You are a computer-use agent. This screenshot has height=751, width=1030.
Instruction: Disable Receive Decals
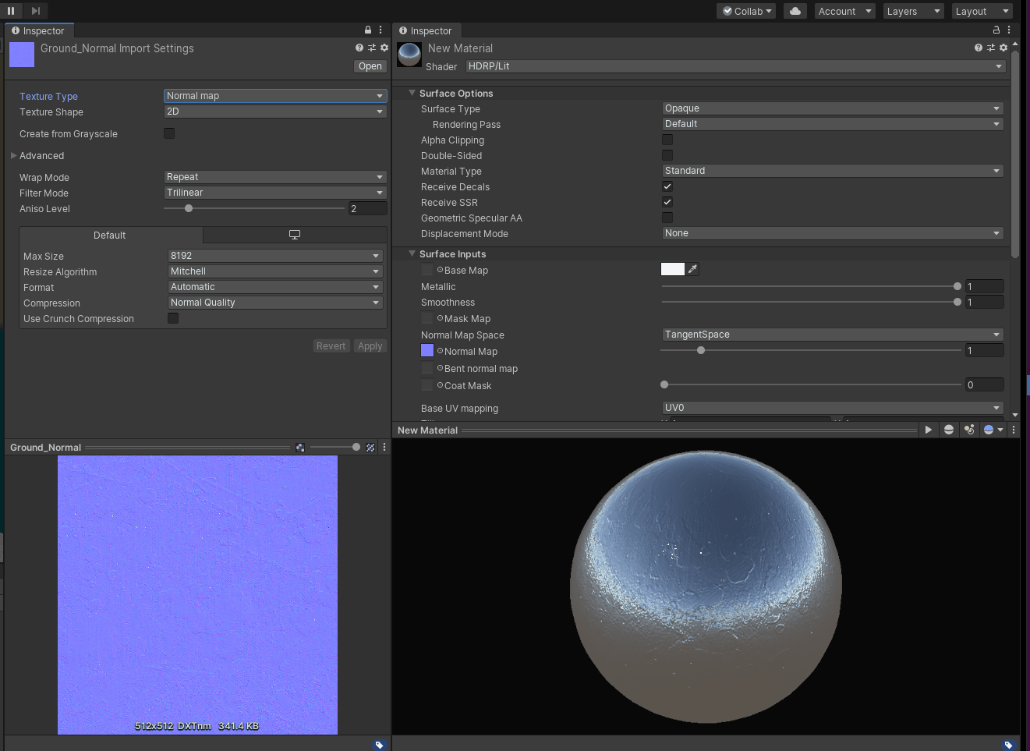667,186
